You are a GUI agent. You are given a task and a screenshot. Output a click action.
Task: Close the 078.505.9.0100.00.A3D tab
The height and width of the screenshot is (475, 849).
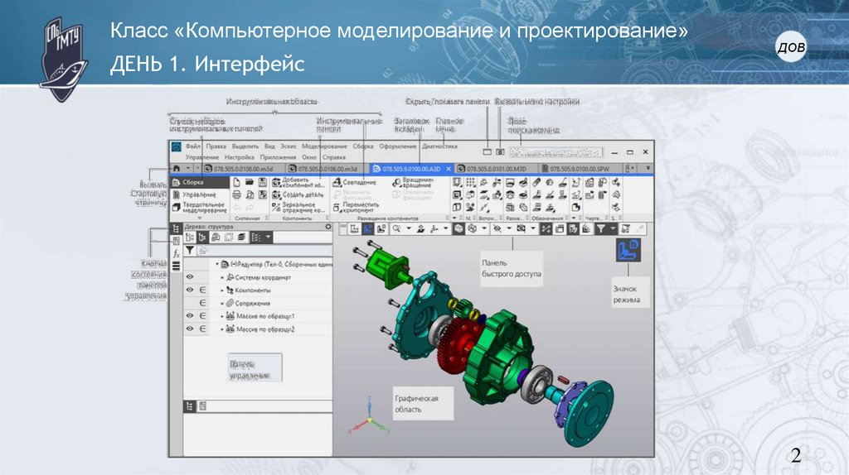[x=449, y=169]
